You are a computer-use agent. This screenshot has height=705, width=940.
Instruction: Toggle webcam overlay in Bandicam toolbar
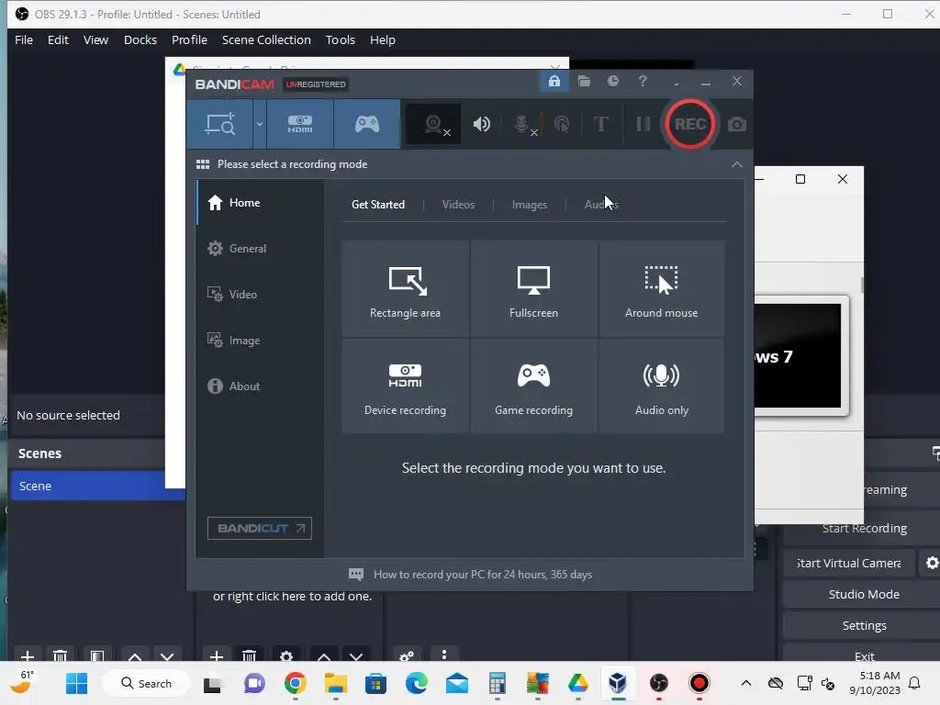click(x=433, y=124)
